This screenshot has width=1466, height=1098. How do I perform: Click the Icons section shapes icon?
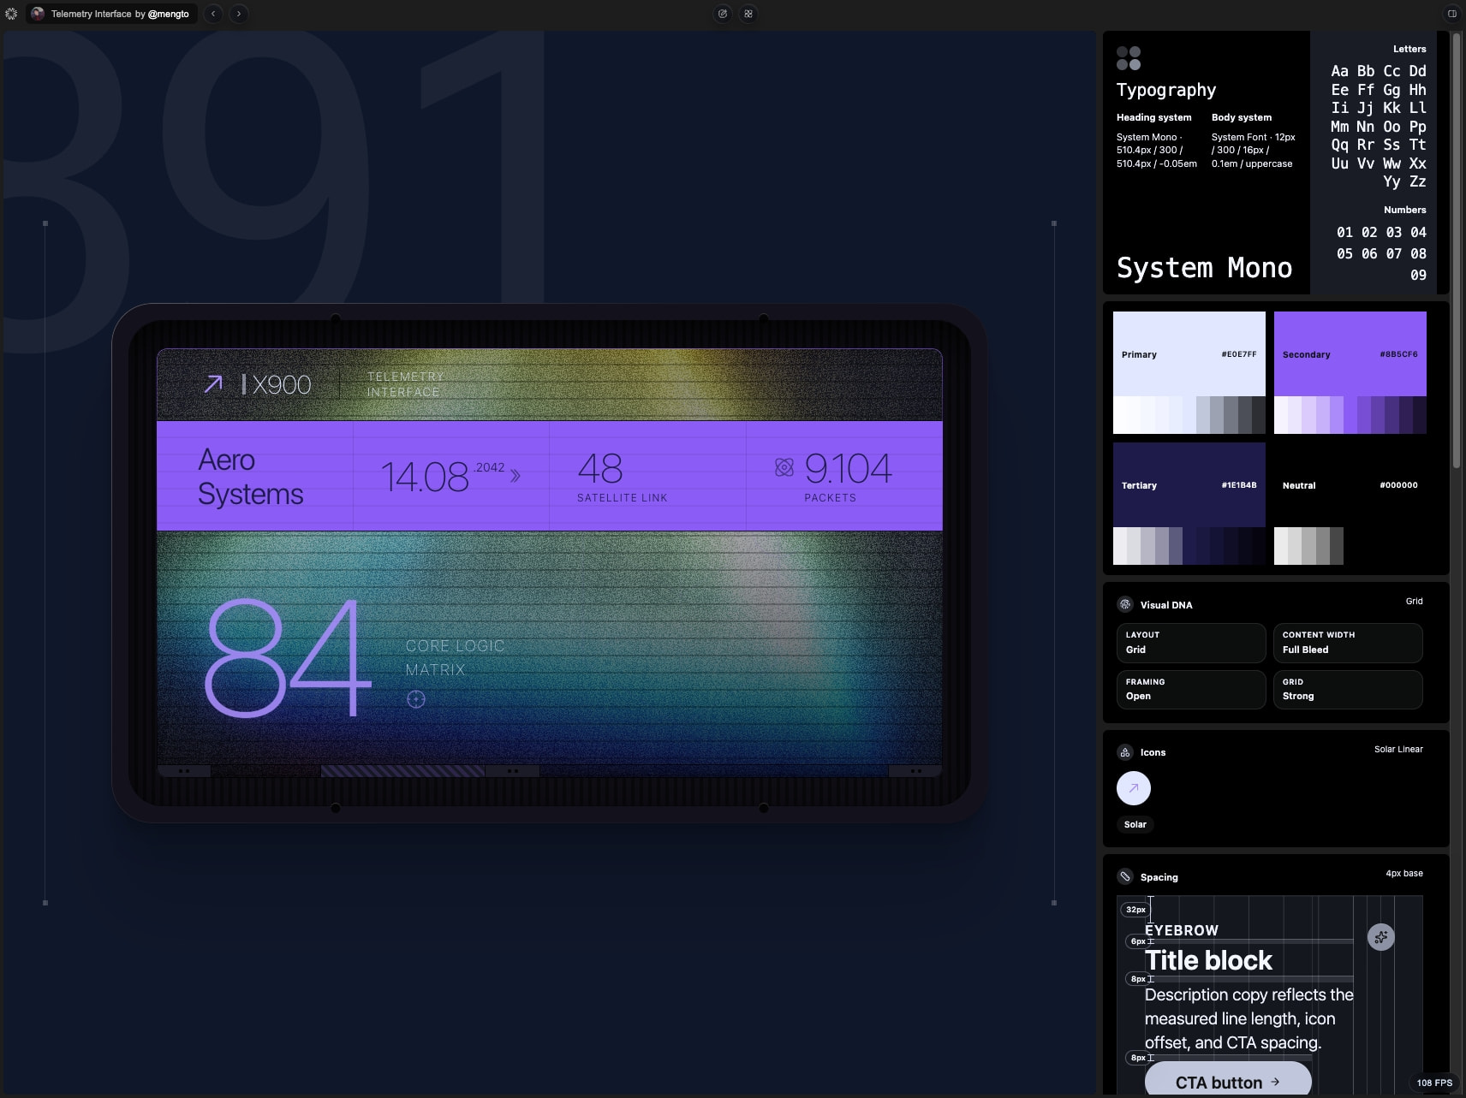(x=1125, y=752)
